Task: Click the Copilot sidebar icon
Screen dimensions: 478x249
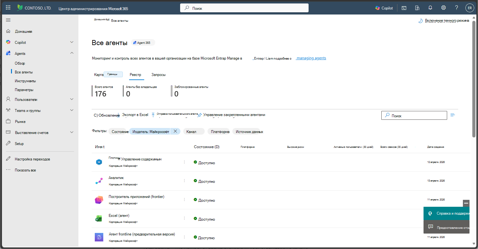Action: point(8,42)
